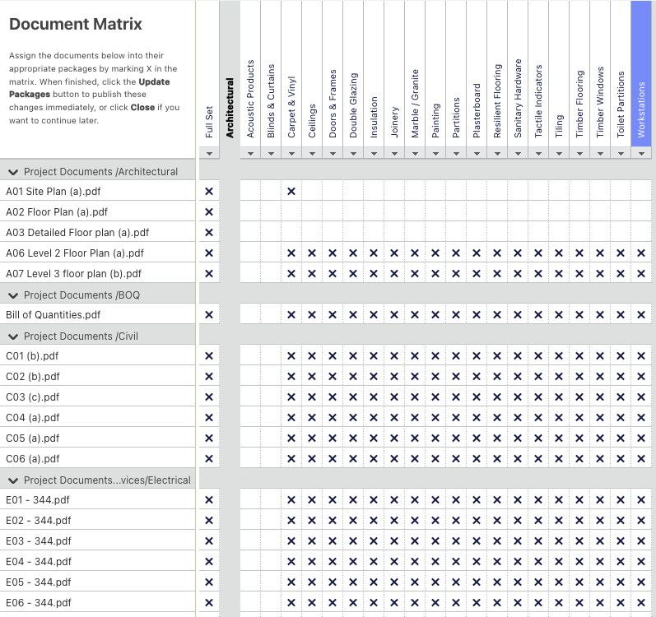Open the Tiling column dropdown arrow
Viewport: 656px width, 617px height.
point(559,153)
